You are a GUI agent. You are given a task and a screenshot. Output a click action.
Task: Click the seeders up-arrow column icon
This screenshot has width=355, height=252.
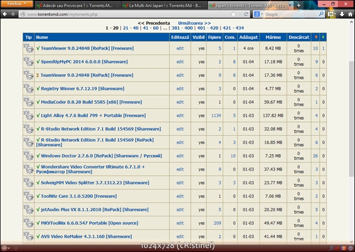(x=316, y=37)
